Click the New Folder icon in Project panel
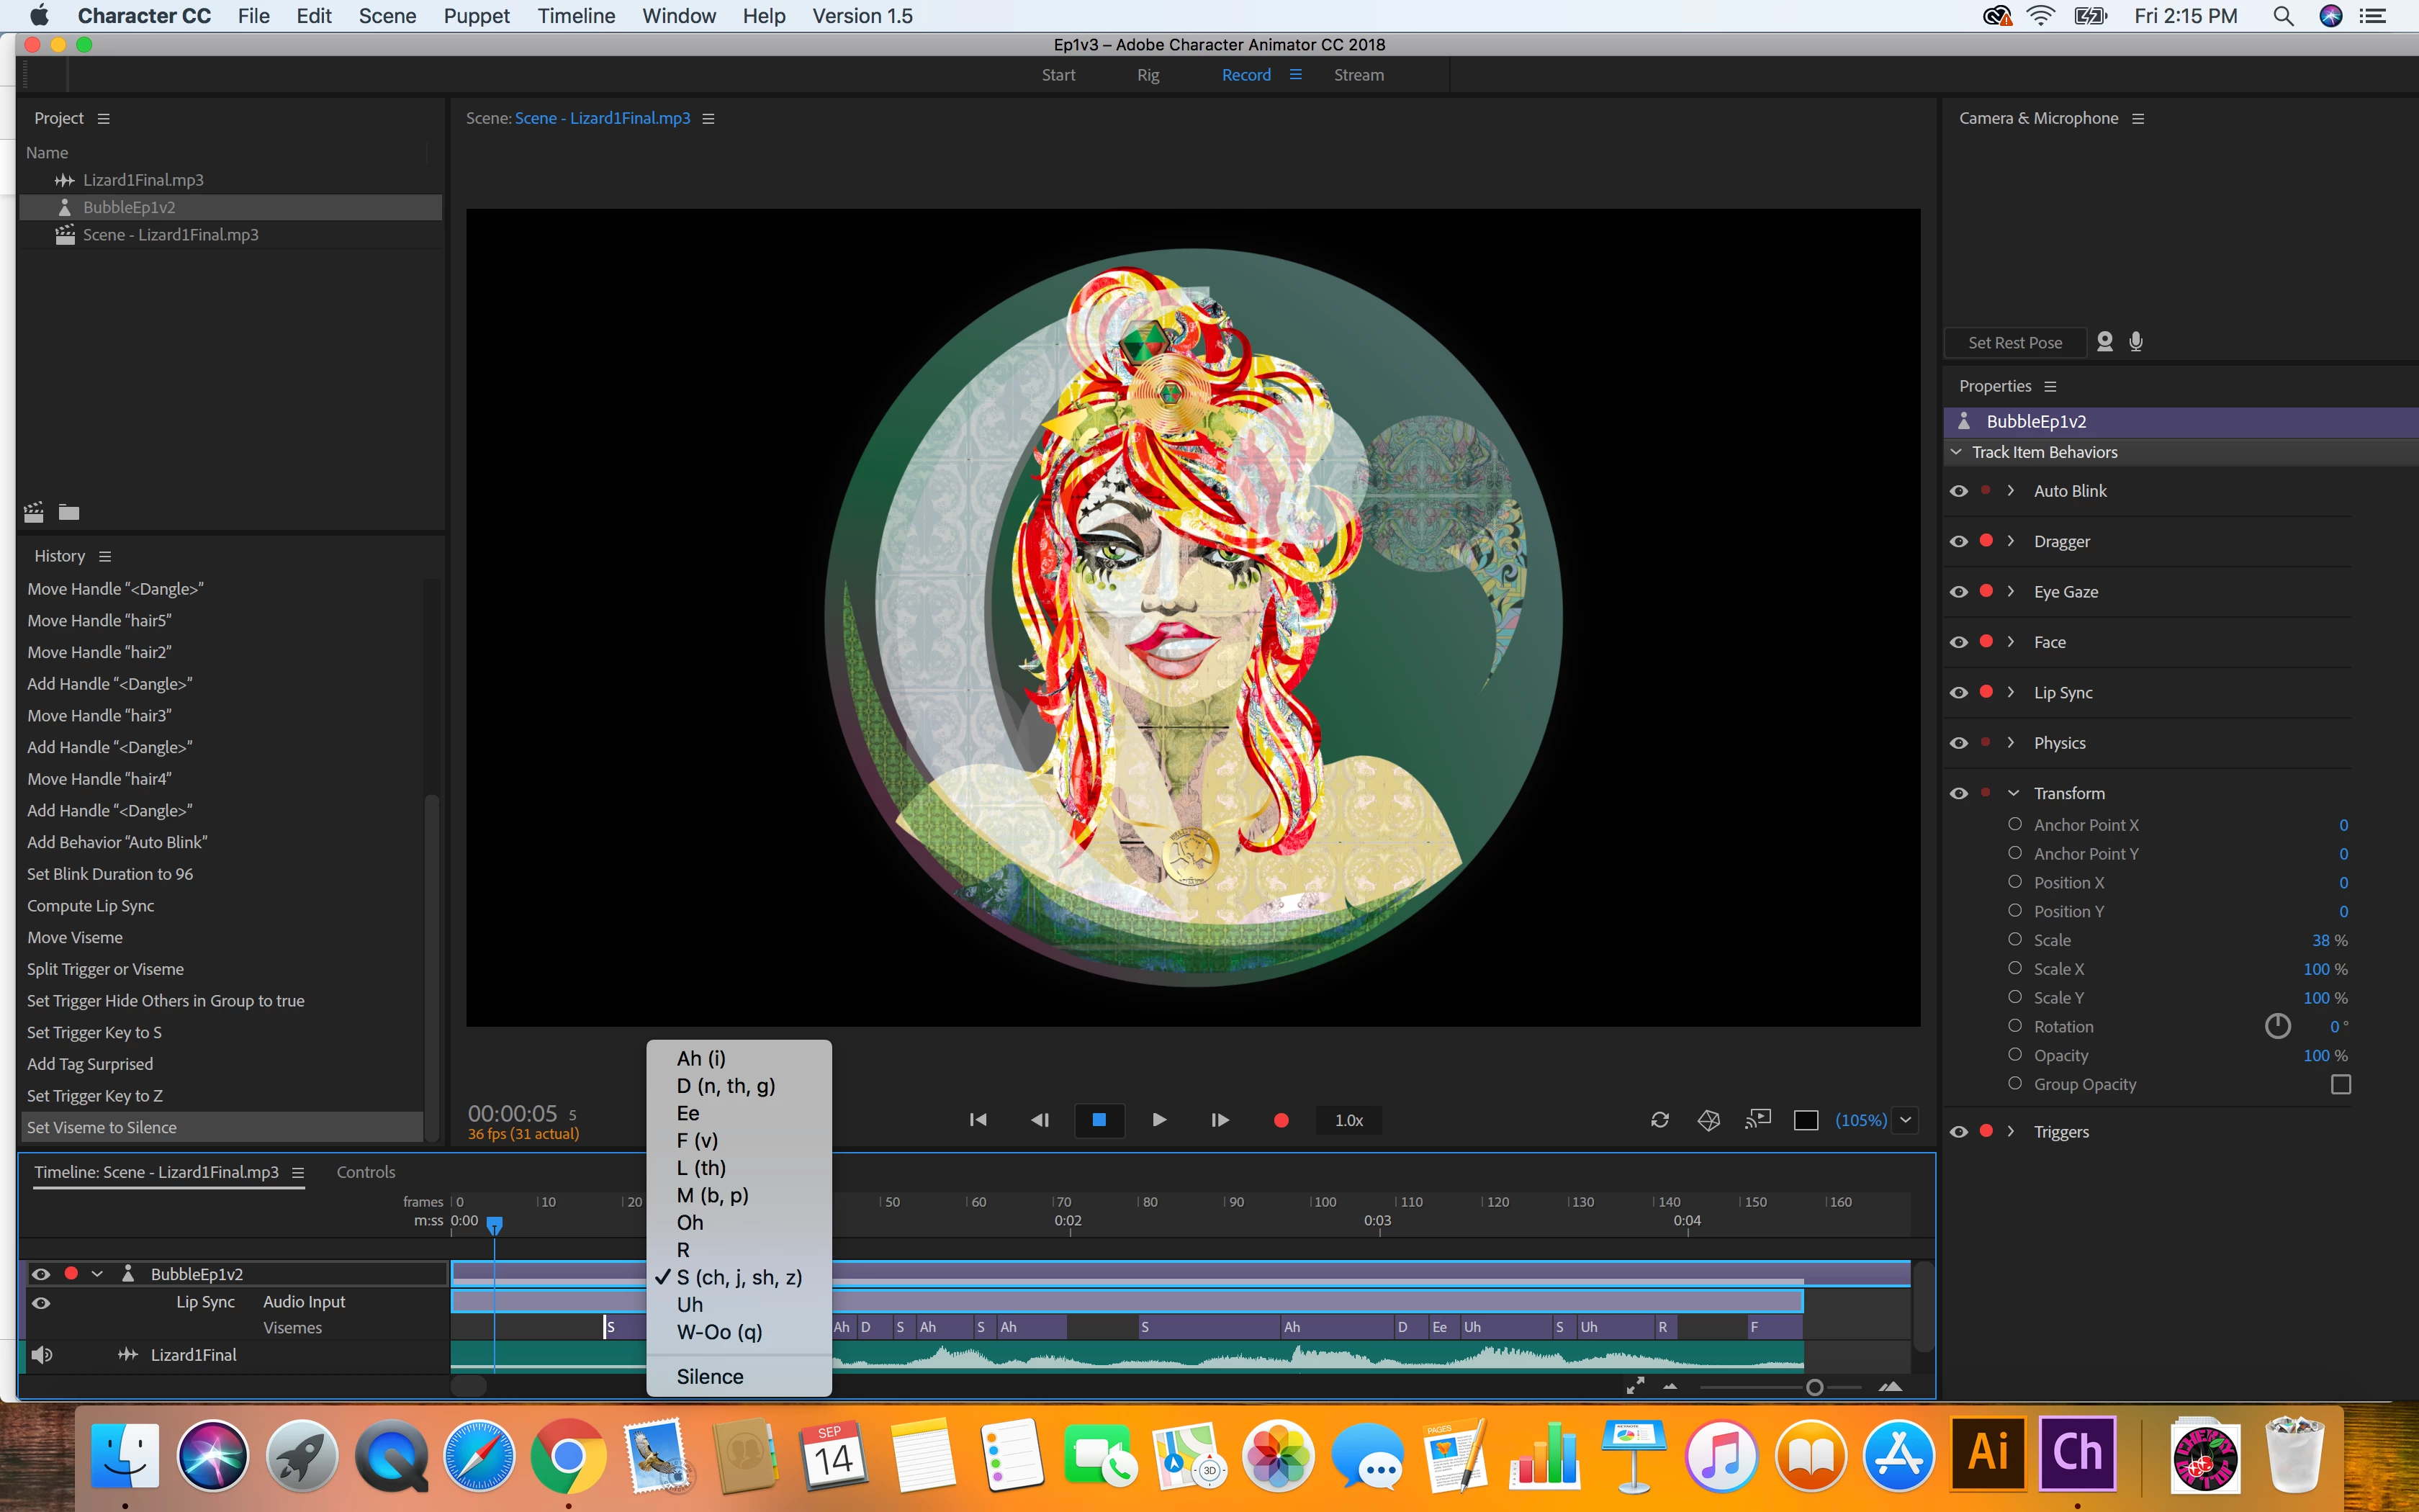 click(69, 513)
